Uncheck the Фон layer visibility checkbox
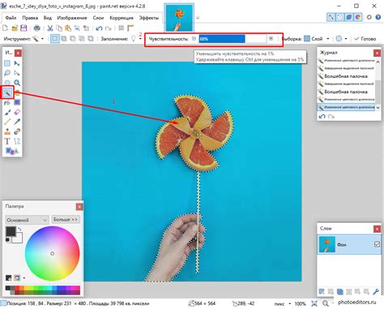384x309 pixels. click(x=377, y=244)
